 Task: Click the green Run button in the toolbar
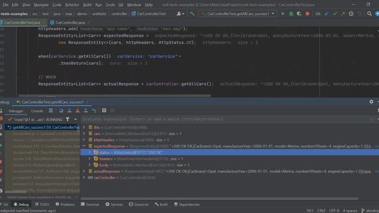pyautogui.click(x=282, y=14)
